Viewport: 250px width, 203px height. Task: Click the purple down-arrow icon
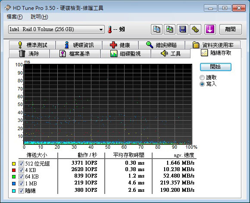[210, 29]
